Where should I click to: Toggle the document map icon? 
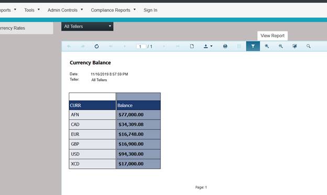pyautogui.click(x=239, y=46)
